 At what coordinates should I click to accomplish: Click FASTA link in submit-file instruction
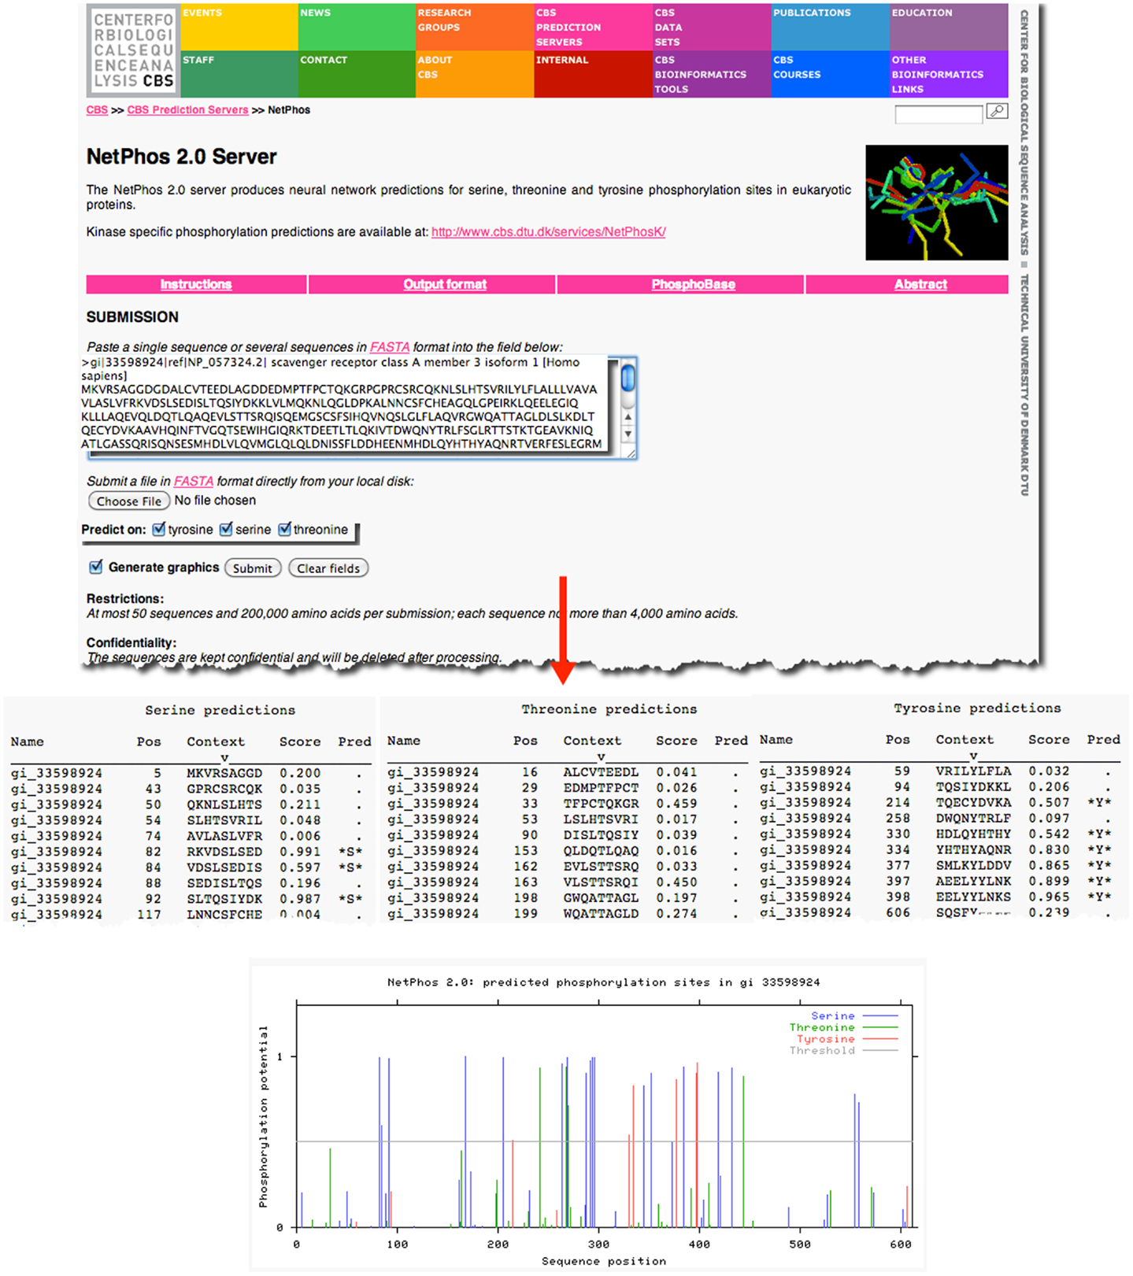(x=194, y=481)
